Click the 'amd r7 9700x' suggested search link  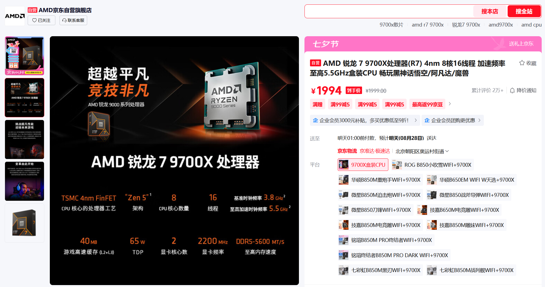point(427,25)
